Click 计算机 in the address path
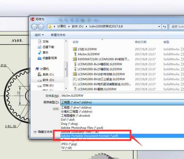184x159 pixels. coord(62,26)
